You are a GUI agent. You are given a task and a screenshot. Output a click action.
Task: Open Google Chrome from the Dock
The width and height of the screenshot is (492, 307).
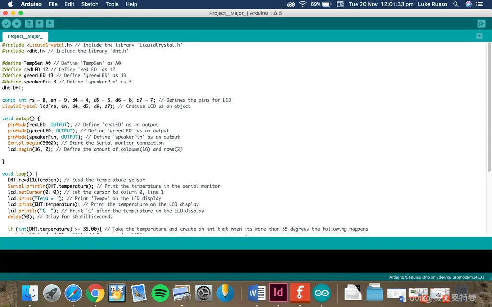coord(95,293)
